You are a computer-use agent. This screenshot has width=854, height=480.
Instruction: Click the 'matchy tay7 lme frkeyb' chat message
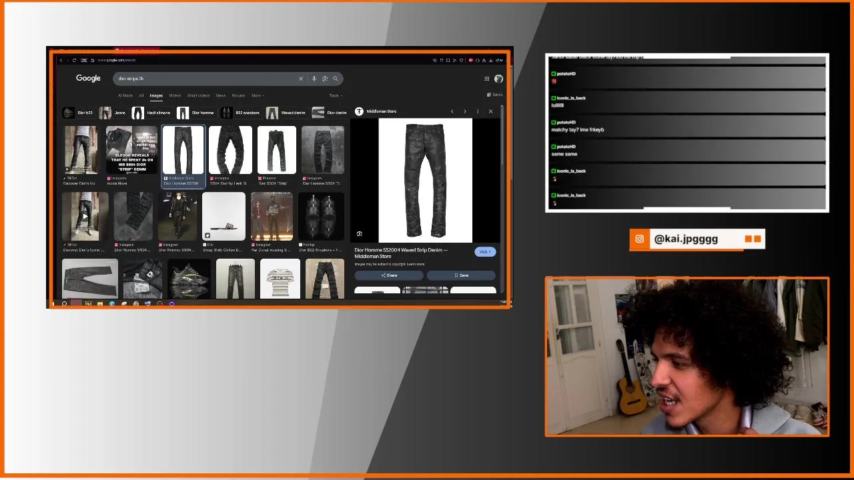(x=578, y=130)
